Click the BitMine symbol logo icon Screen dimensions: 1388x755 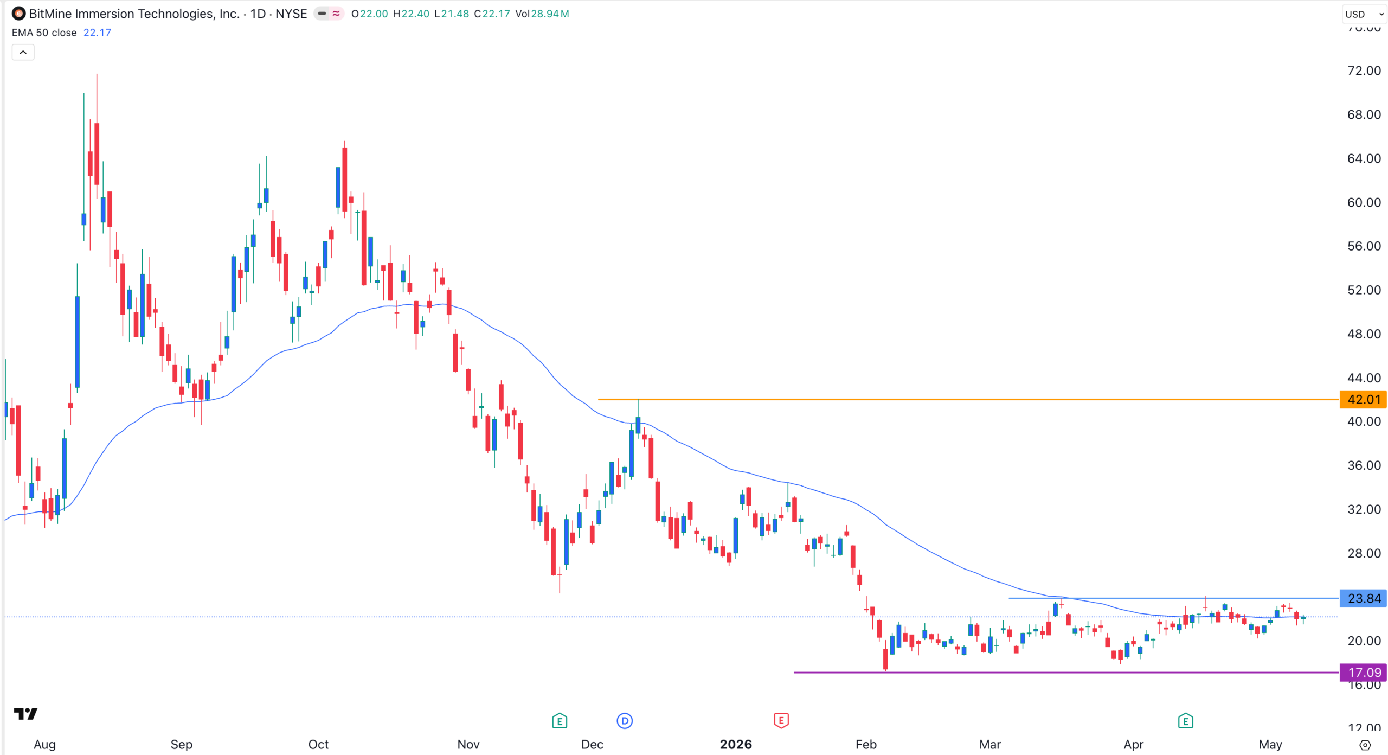click(18, 14)
